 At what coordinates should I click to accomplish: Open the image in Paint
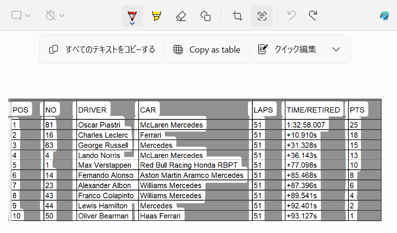point(384,16)
